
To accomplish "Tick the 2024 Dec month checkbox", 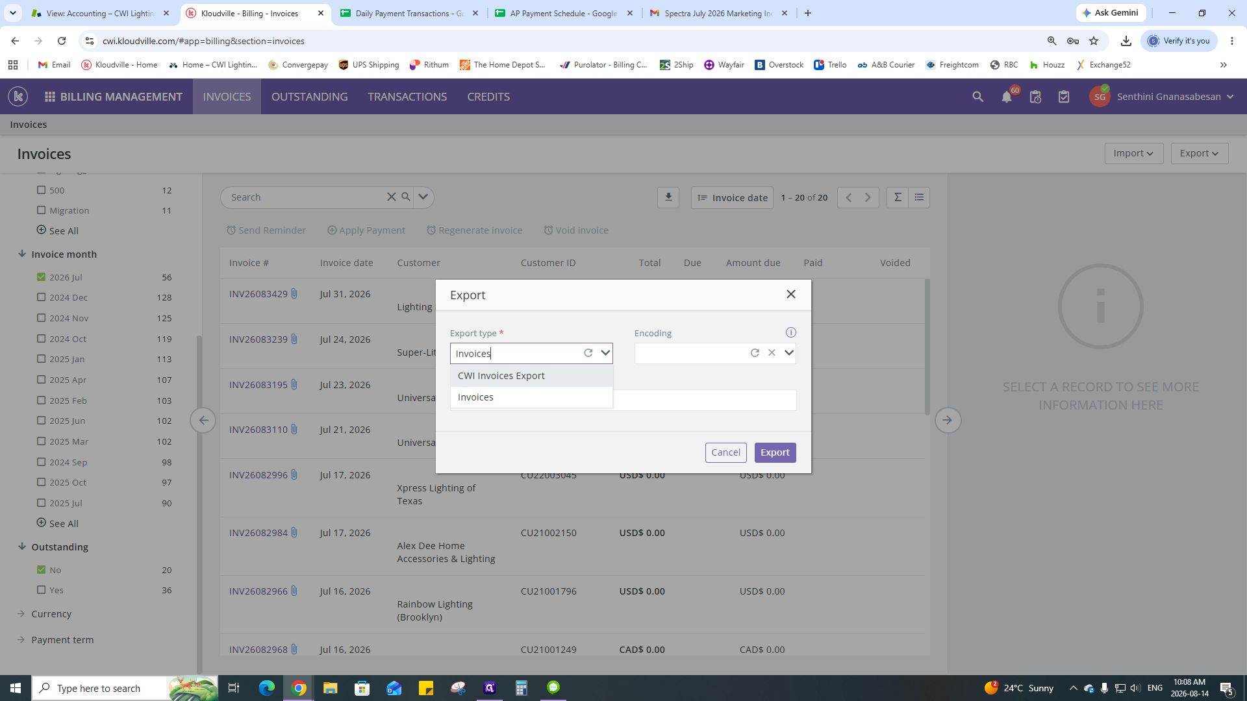I will [42, 297].
